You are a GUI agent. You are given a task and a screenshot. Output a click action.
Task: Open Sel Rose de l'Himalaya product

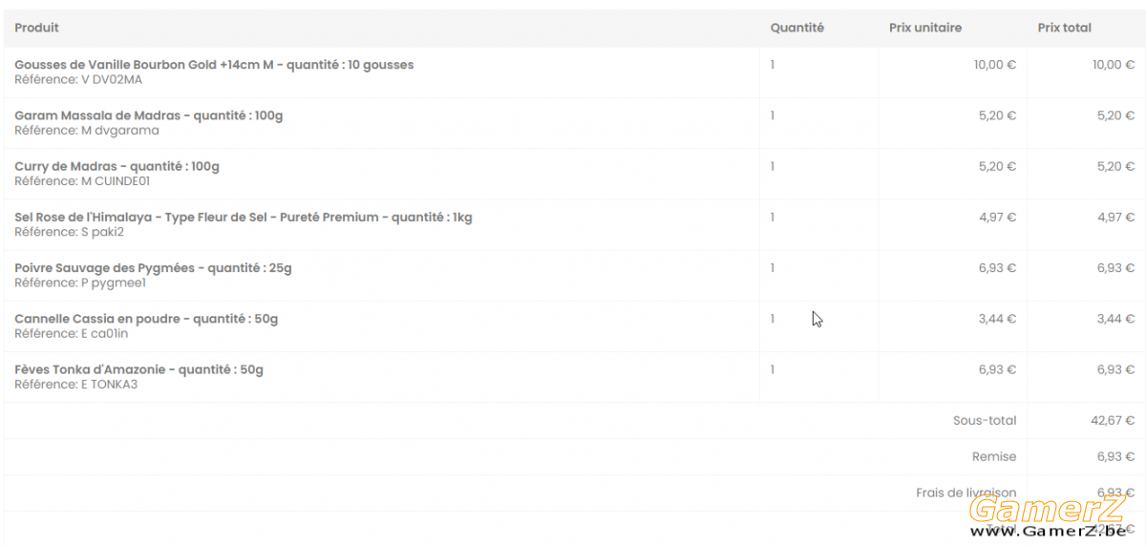coord(243,217)
